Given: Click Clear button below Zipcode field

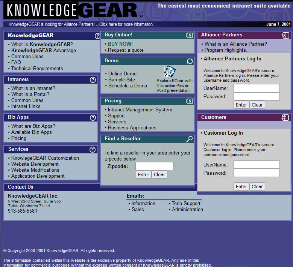Looking at the screenshot, I should click(159, 175).
